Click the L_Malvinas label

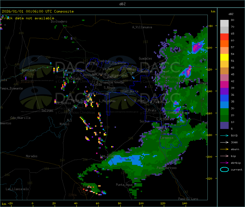(x=107, y=101)
